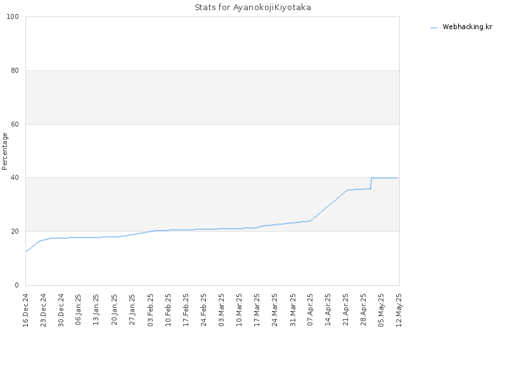
Task: Click the 27.Jan.25 date axis label
Action: (132, 310)
